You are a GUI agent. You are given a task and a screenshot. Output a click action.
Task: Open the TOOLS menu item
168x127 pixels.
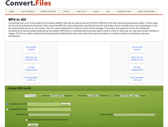(x=66, y=12)
